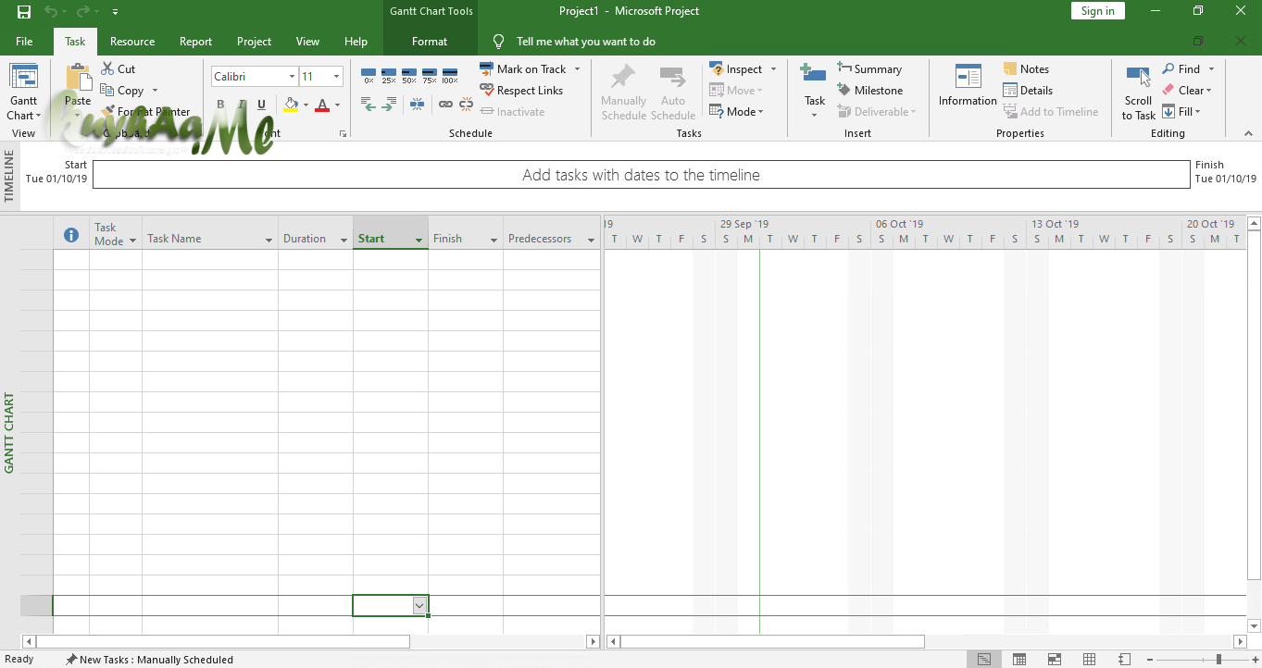Expand the Copy options arrow
The height and width of the screenshot is (668, 1262).
point(155,91)
